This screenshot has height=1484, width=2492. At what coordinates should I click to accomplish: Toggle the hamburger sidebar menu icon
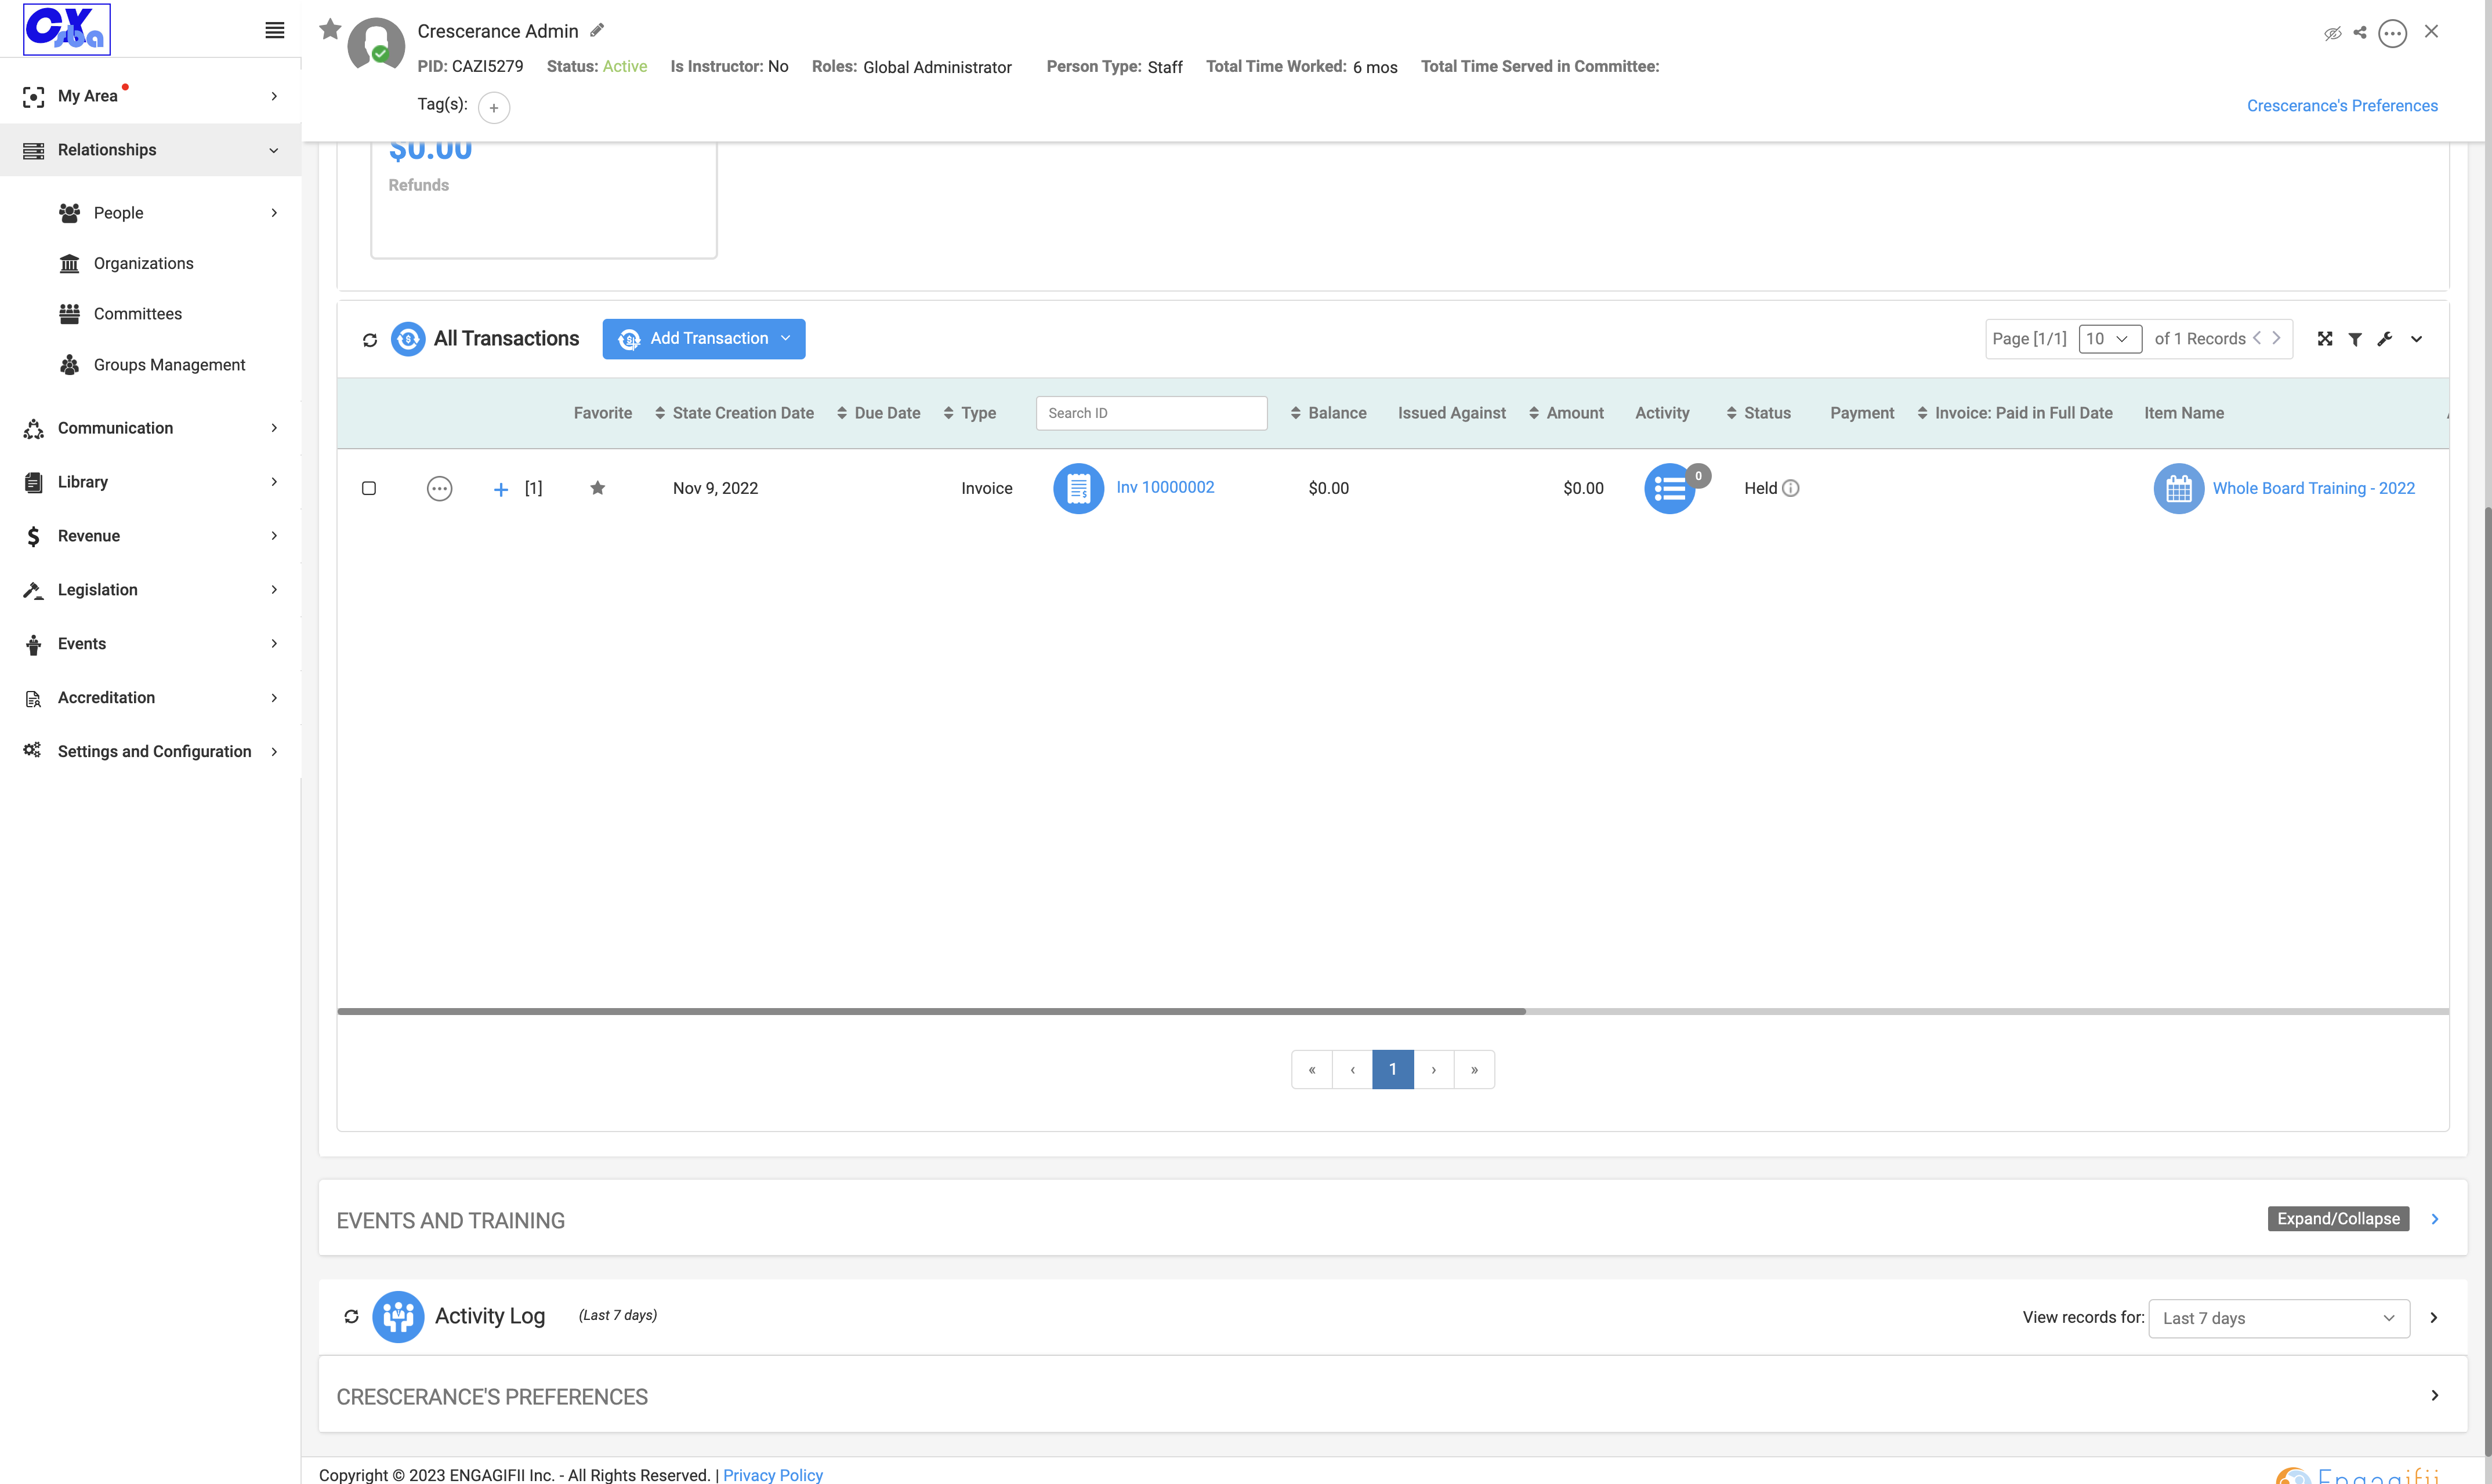click(274, 30)
